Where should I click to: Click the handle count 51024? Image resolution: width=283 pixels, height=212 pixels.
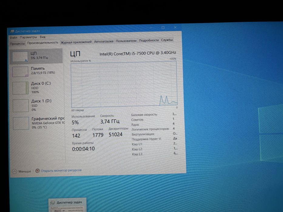click(x=116, y=135)
